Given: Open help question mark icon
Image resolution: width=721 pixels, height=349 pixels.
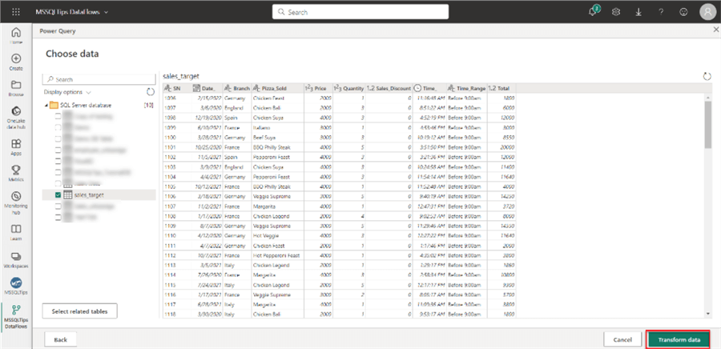Looking at the screenshot, I should coord(661,12).
